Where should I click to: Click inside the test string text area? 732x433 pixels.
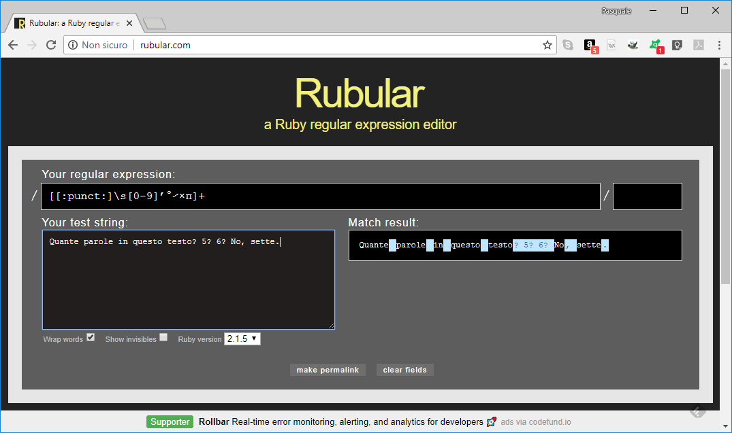pyautogui.click(x=189, y=279)
